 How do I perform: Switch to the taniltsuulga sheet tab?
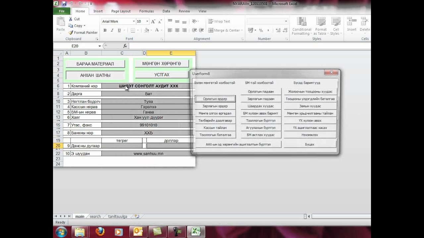pyautogui.click(x=118, y=217)
